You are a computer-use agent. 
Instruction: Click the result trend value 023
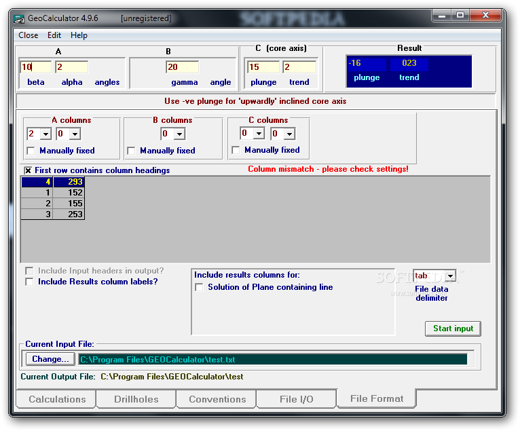click(x=409, y=63)
